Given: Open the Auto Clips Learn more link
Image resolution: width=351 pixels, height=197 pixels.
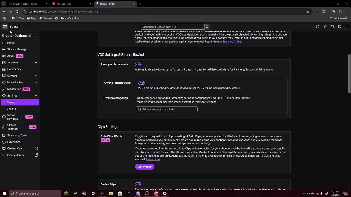Looking at the screenshot, I should 153,159.
